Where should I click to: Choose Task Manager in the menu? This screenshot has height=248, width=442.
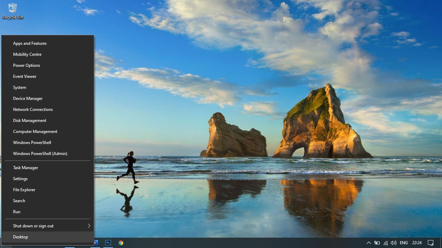pyautogui.click(x=26, y=168)
